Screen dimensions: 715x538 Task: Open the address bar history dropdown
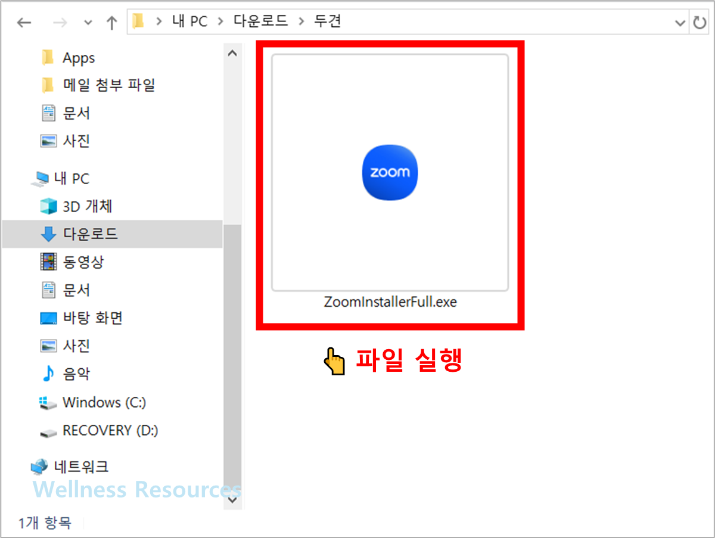tap(680, 23)
